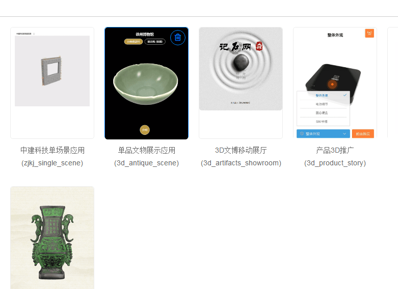Viewport: 398px width, 289px height.
Task: Click the 产品3D推广 (3d_product_story) title
Action: 335,156
